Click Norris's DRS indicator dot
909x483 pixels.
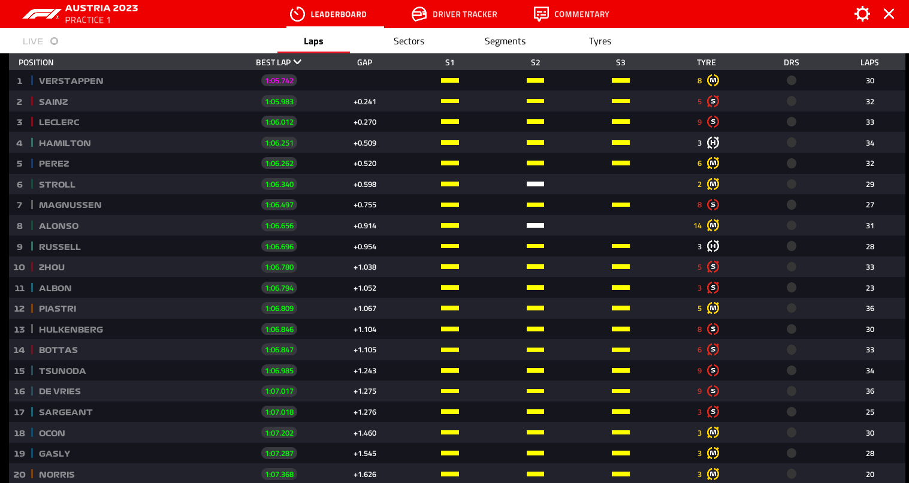pyautogui.click(x=792, y=474)
